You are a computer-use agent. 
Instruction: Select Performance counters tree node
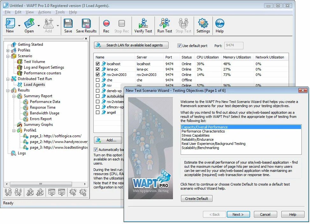click(x=42, y=73)
